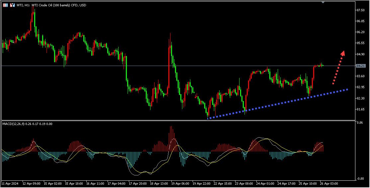Image resolution: width=370 pixels, height=188 pixels.
Task: Click the 87.50 price scale label
Action: coord(361,10)
